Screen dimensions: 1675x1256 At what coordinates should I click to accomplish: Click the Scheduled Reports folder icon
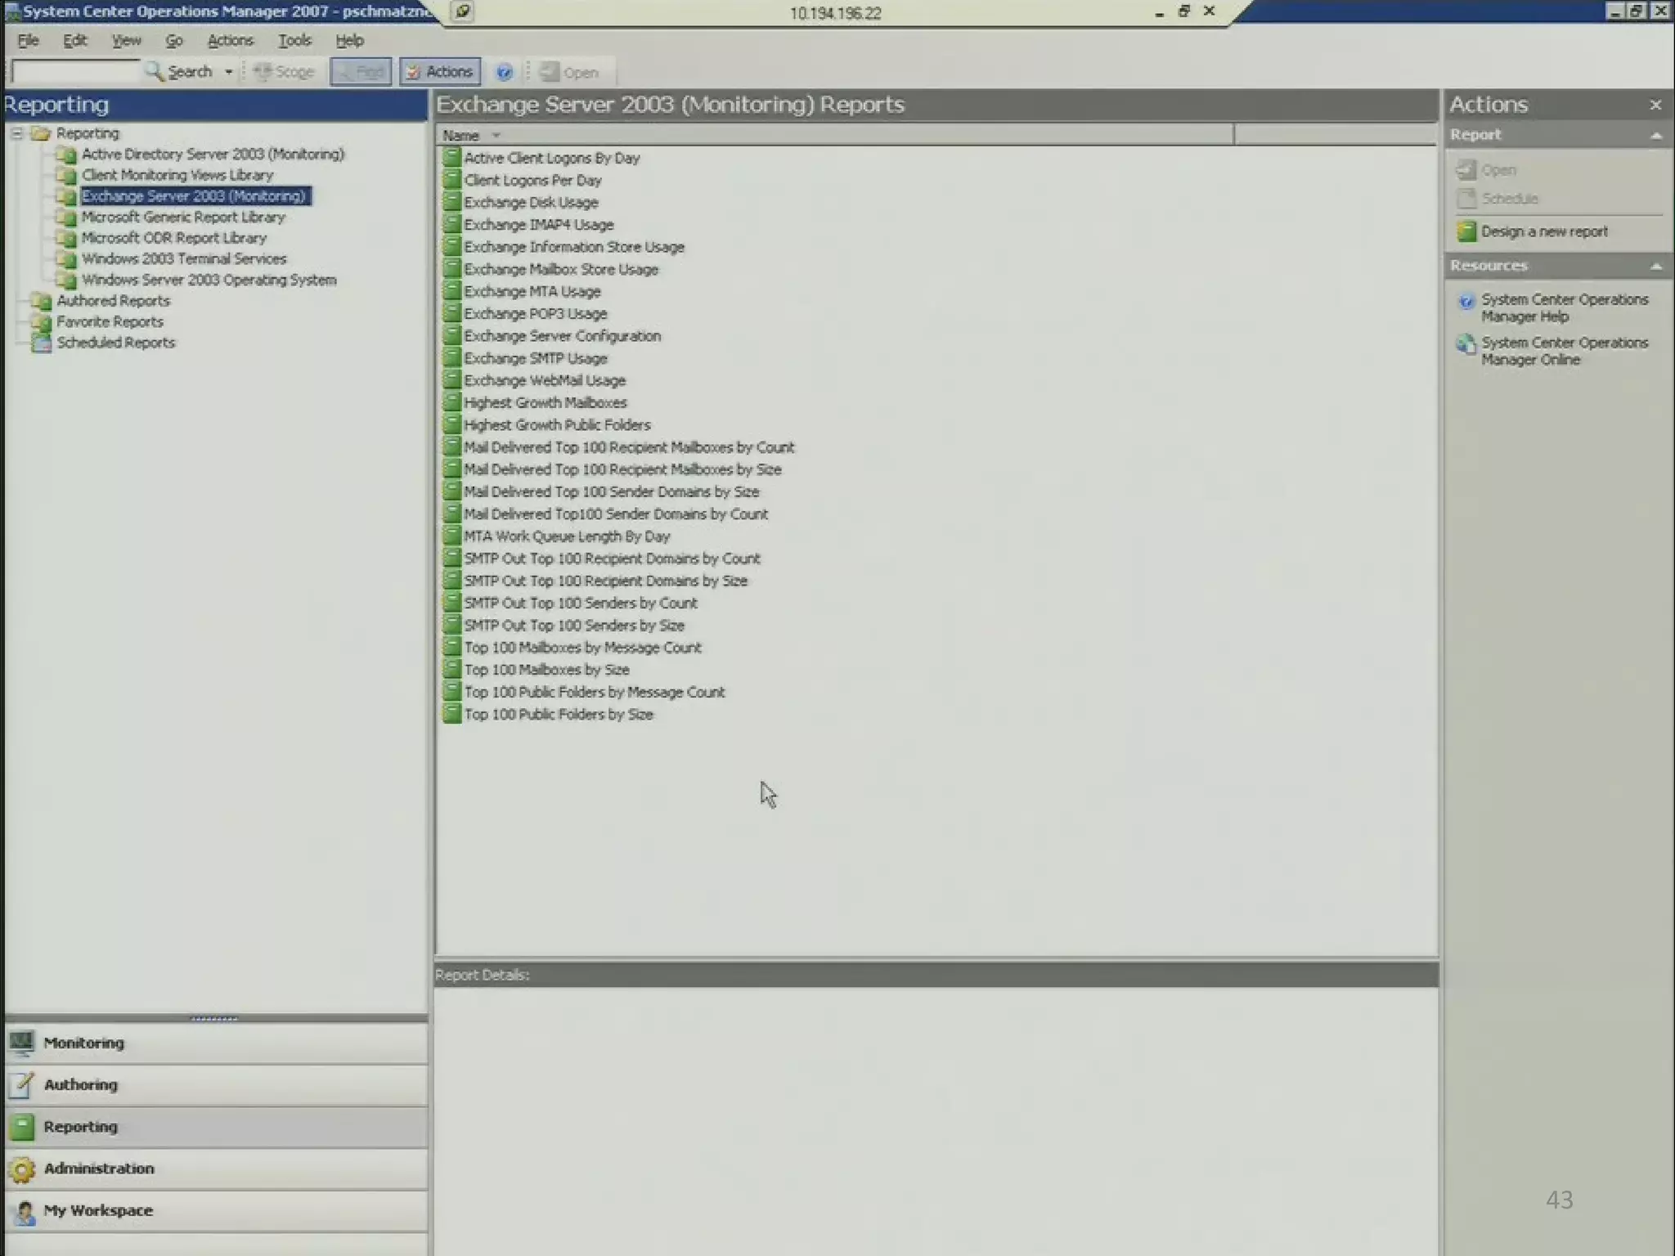pos(41,343)
